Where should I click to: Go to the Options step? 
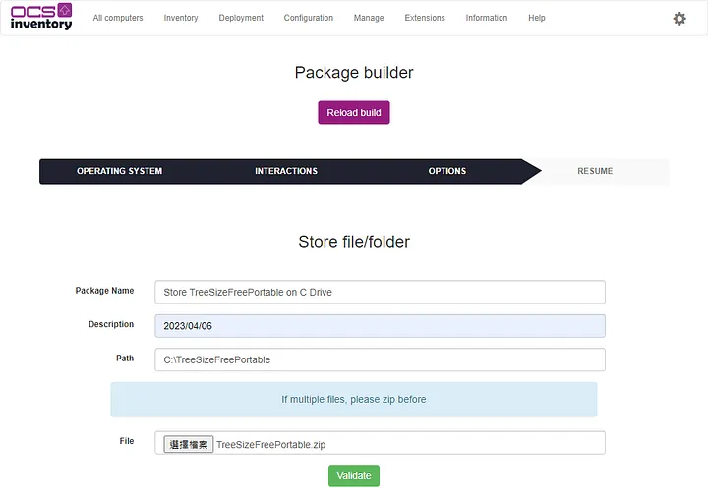(x=447, y=171)
